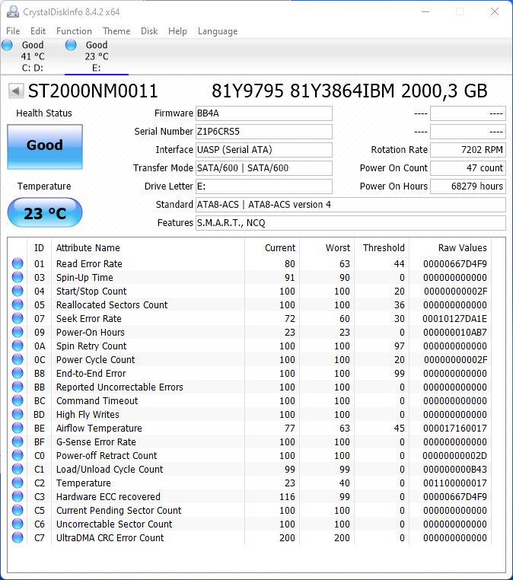
Task: Click the Standard field ATA8-ACS
Action: pos(350,205)
